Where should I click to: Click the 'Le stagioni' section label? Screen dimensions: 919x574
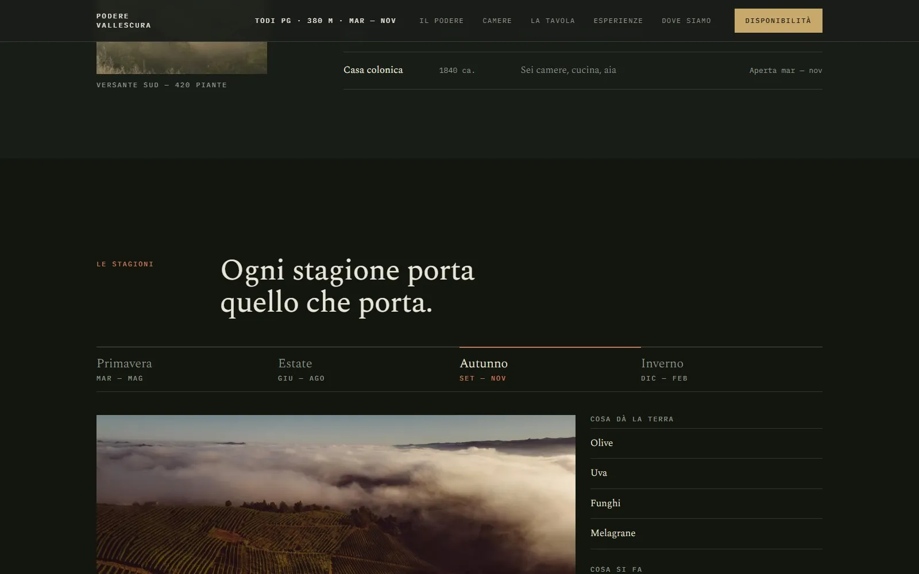(x=125, y=264)
